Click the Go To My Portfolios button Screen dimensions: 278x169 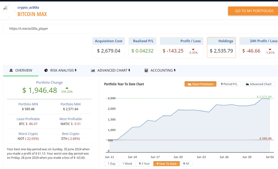[x=253, y=11]
